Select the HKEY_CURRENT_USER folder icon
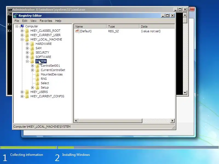This screenshot has width=219, height=164. click(x=27, y=35)
